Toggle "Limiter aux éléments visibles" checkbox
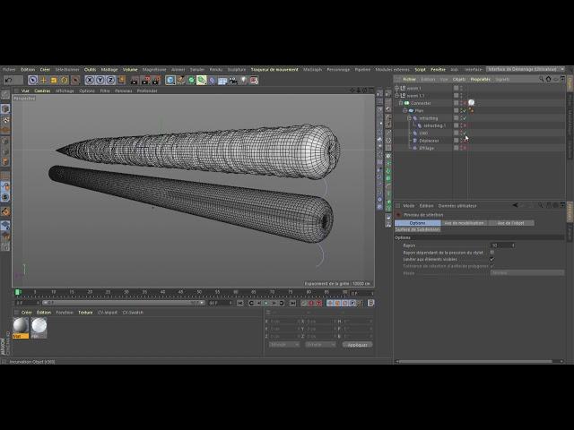This screenshot has height=430, width=574. pos(491,259)
